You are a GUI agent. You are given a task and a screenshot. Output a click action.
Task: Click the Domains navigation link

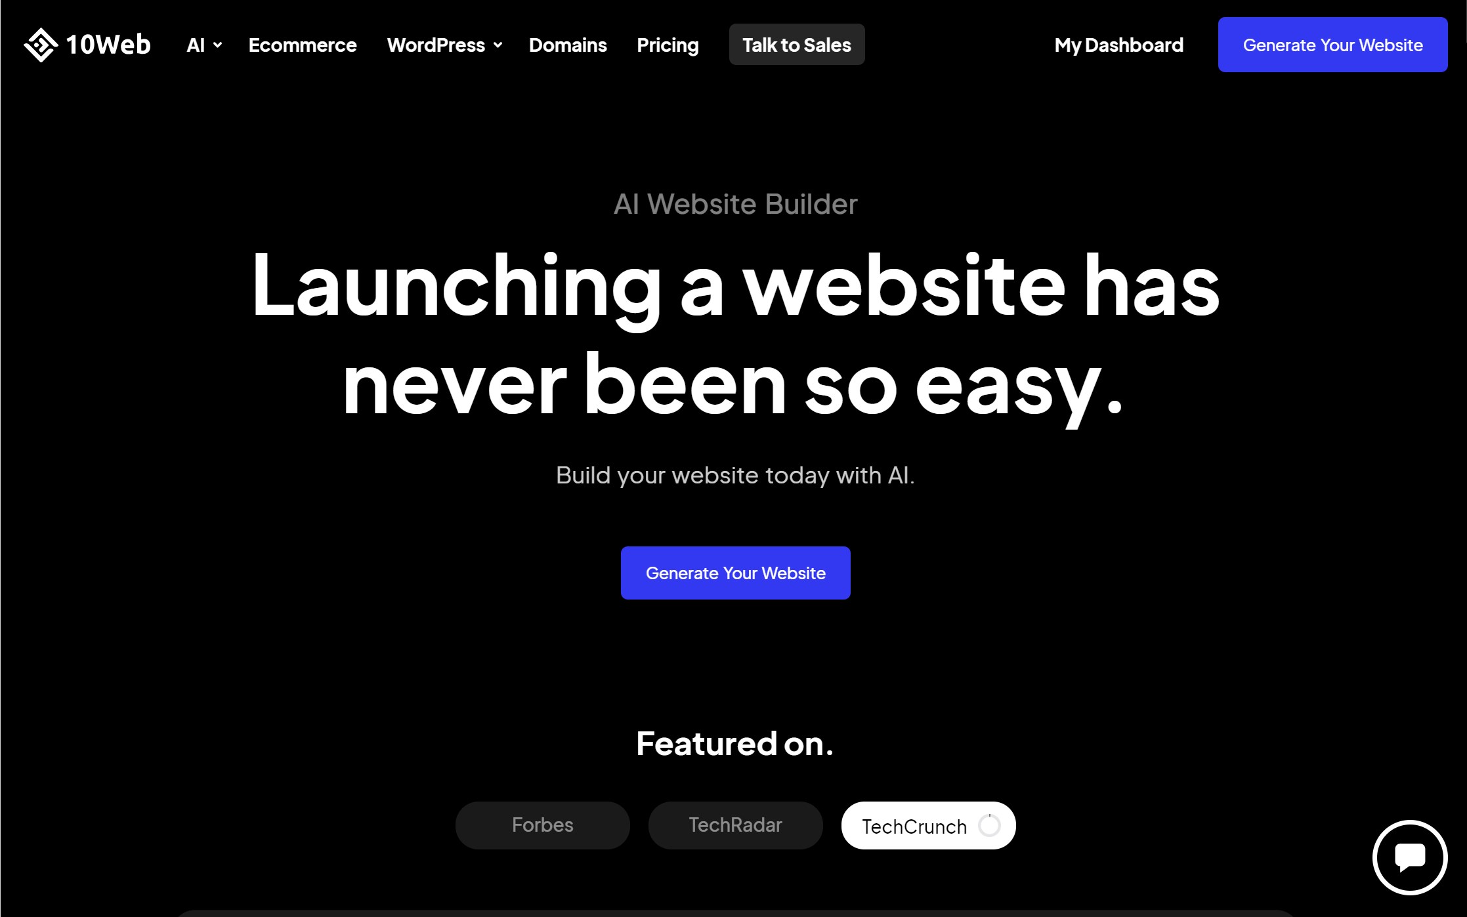(x=568, y=45)
